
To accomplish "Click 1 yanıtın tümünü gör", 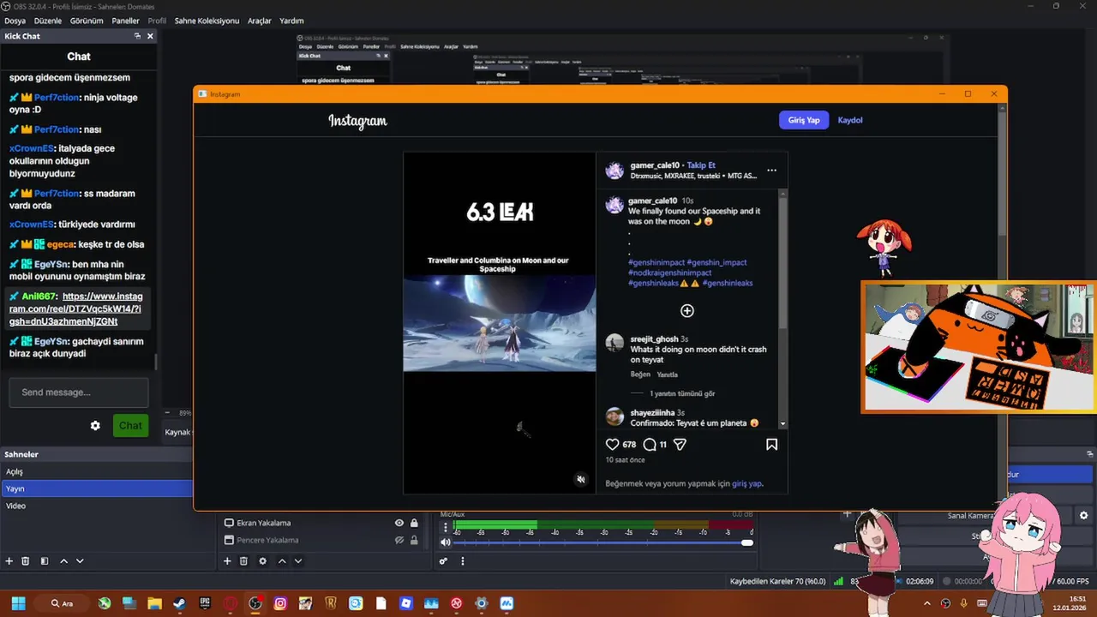I will (682, 394).
